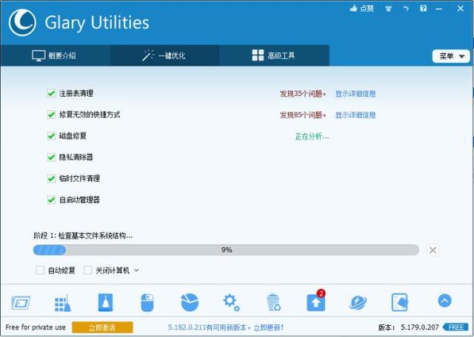Open the disk space analyzer pie chart icon

190,302
